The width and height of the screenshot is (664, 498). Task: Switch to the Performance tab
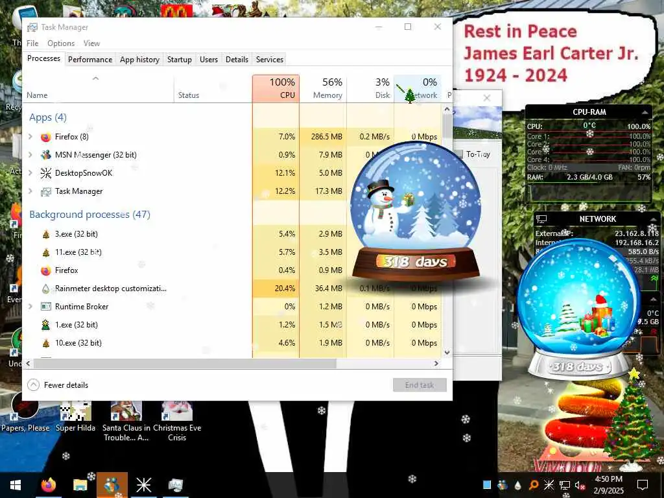pos(90,60)
